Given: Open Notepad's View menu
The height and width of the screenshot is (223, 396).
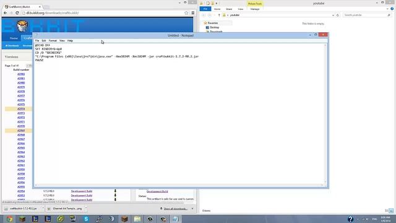Looking at the screenshot, I should (x=62, y=40).
